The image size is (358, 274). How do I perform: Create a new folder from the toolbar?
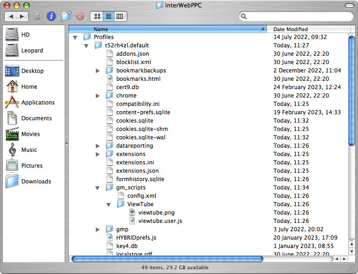pos(66,16)
